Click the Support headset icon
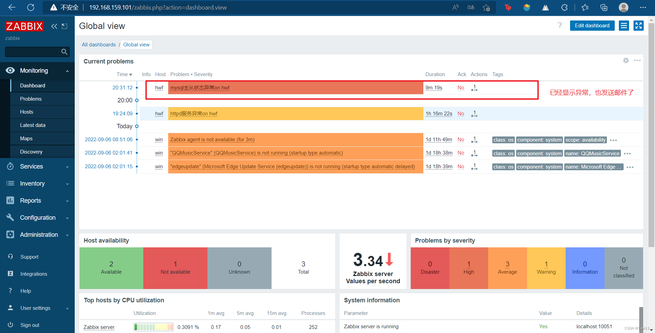Viewport: 655px width, 333px height. [x=10, y=257]
